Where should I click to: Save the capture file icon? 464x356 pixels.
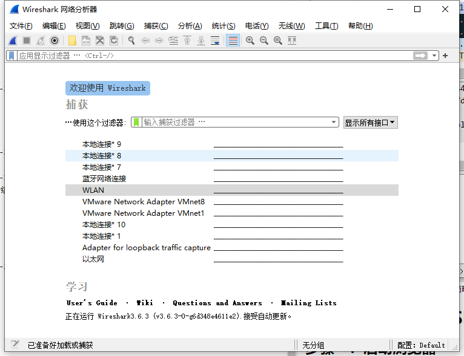(x=86, y=40)
